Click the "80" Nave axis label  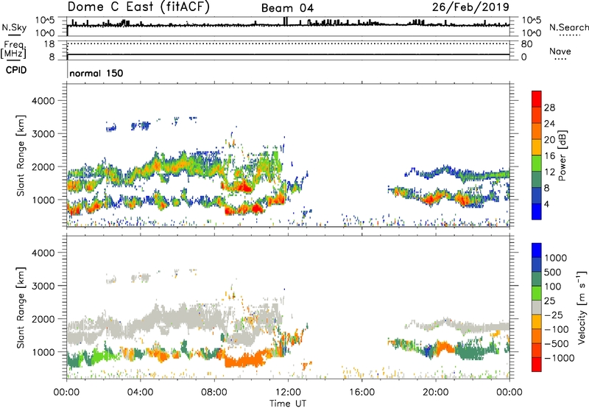(x=526, y=44)
